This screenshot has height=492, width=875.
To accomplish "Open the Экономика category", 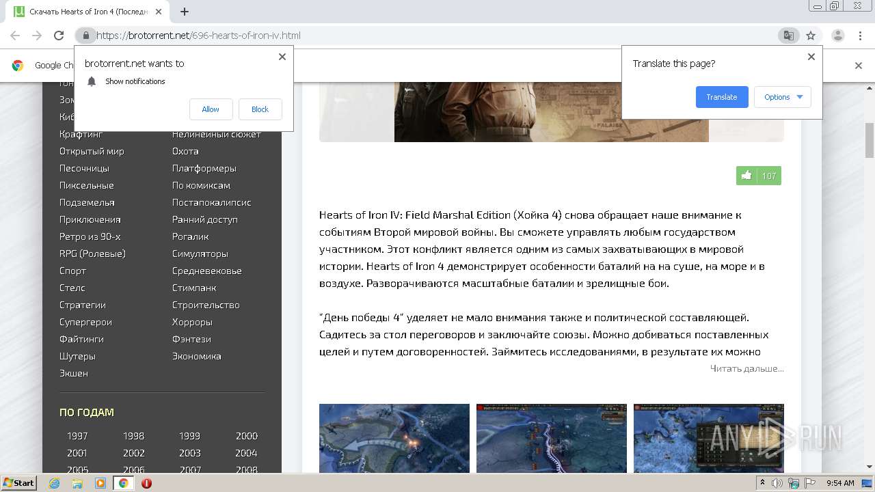I will tap(197, 356).
